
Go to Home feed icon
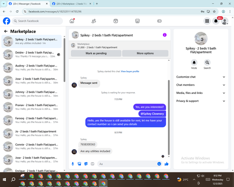point(72,21)
